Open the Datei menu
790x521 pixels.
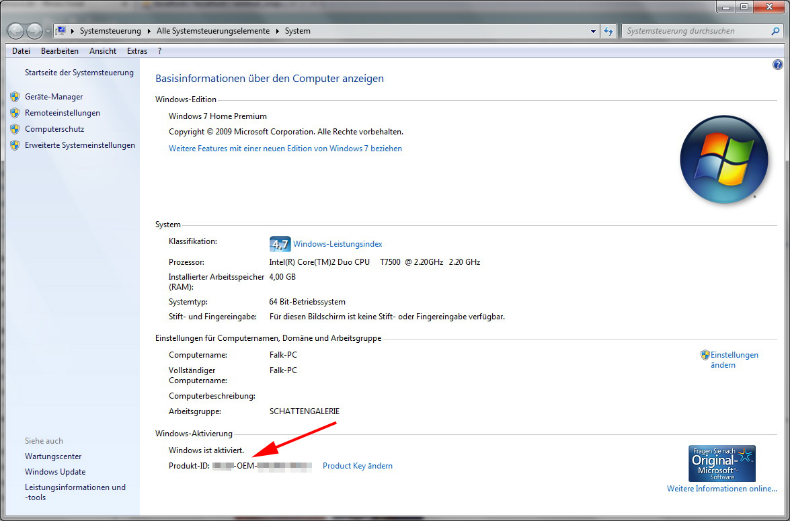click(21, 51)
